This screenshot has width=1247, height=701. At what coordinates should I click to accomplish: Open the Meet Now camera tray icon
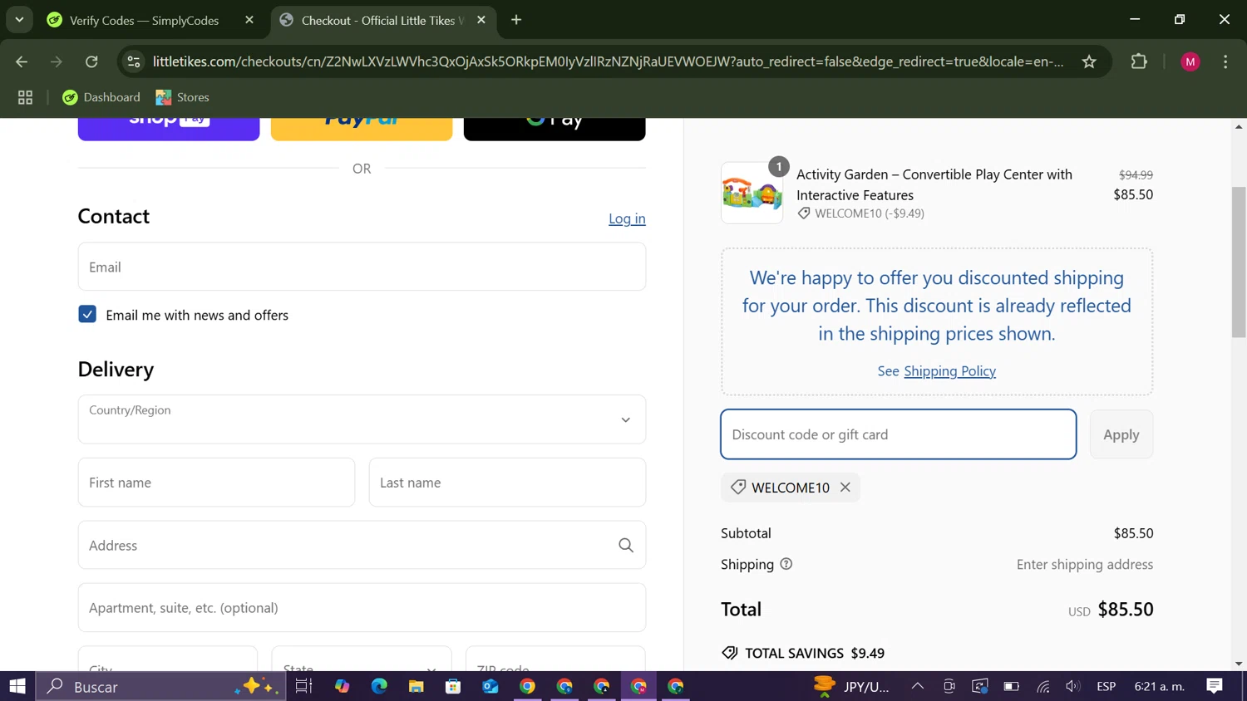(x=949, y=686)
